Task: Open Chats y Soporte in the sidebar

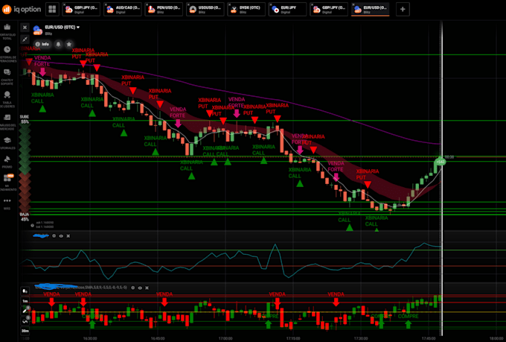Action: (7, 77)
